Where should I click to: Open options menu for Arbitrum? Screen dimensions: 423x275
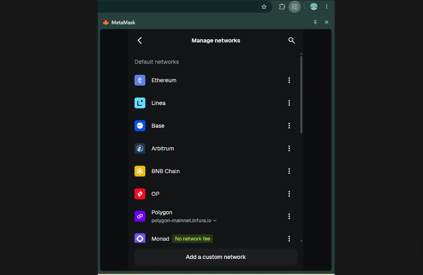[x=289, y=148]
